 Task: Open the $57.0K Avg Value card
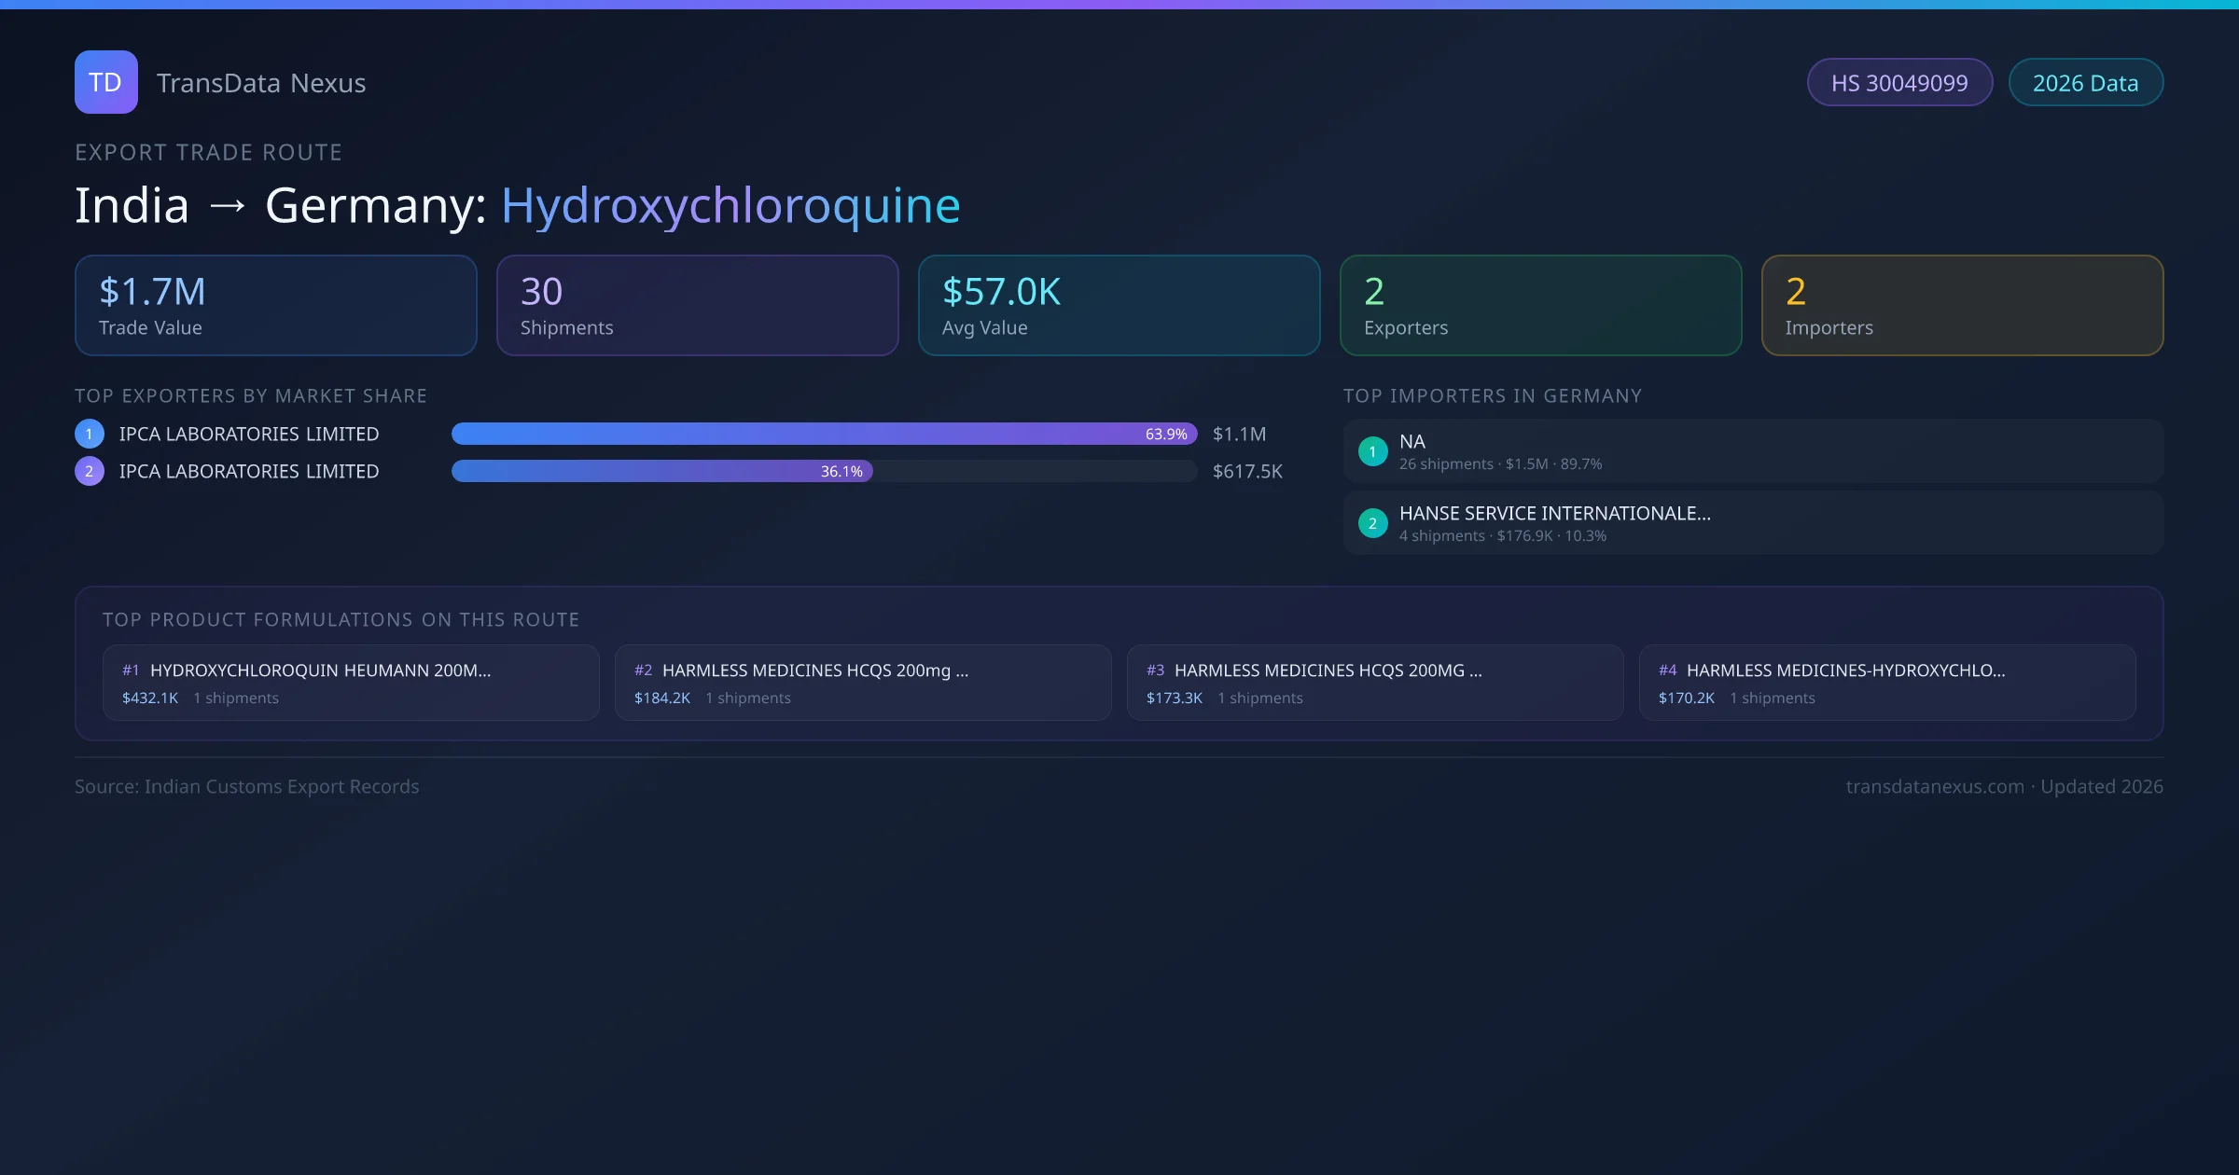1119,306
